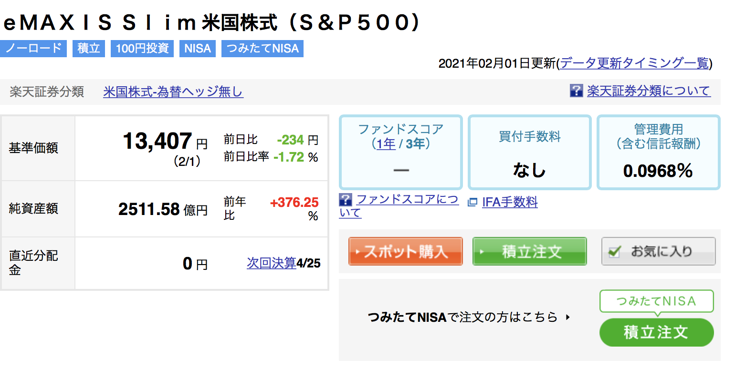Select the 1年 fund score period
The height and width of the screenshot is (369, 735).
(x=386, y=143)
